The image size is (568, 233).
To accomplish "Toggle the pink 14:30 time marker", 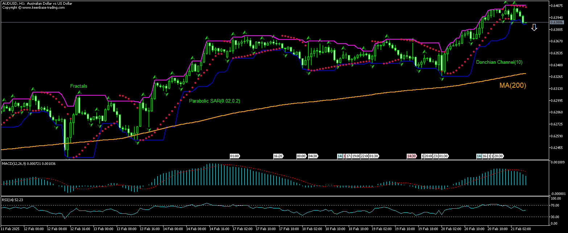I will pos(411,156).
